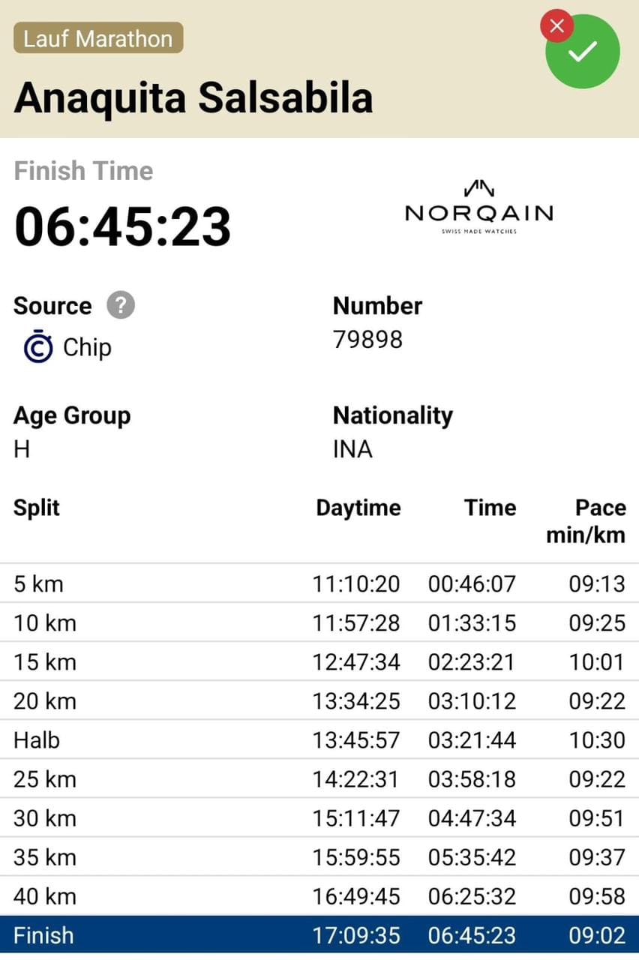
Task: Tap the name Anaquita Salsabila
Action: [x=193, y=97]
